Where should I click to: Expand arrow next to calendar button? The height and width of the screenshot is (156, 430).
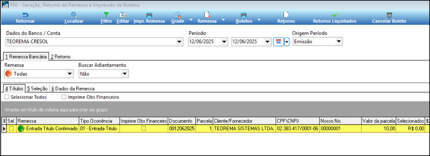287,42
